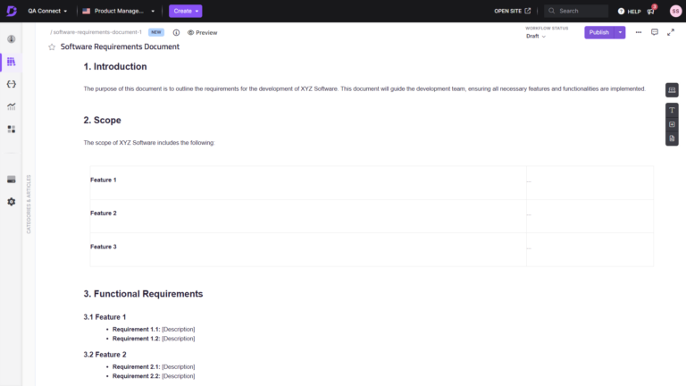
Task: Open the Settings gear in sidebar
Action: click(11, 202)
